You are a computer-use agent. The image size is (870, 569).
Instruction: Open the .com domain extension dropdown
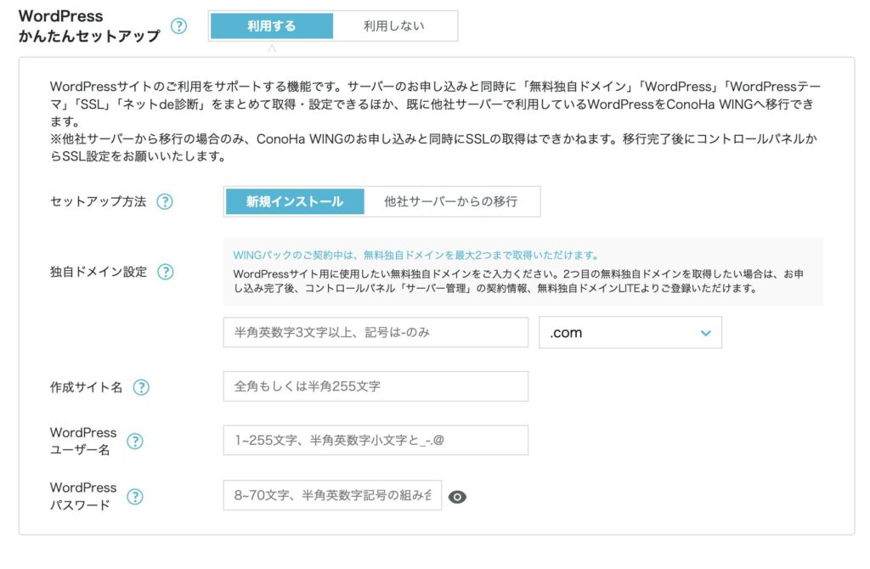[630, 333]
